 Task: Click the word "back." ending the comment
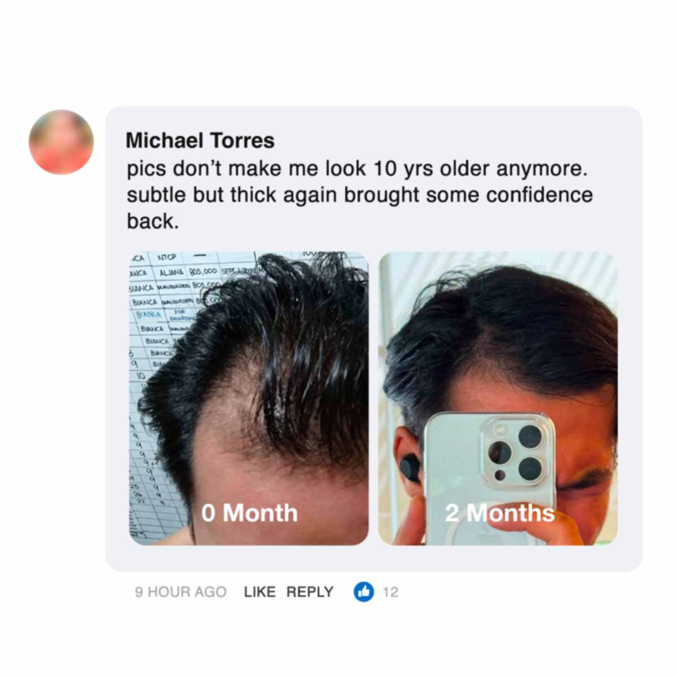tap(152, 221)
